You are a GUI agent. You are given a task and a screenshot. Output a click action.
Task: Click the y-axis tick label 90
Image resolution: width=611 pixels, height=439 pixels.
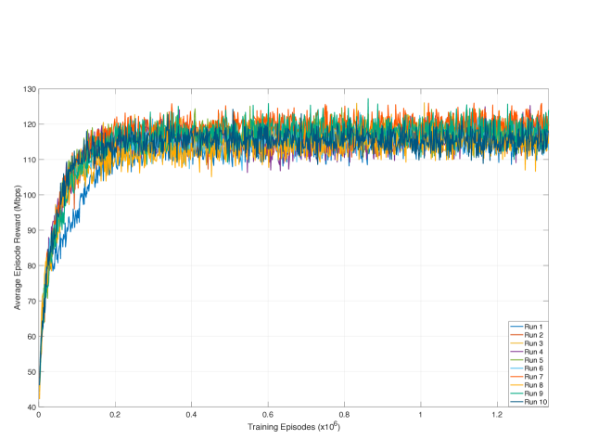[x=32, y=230]
